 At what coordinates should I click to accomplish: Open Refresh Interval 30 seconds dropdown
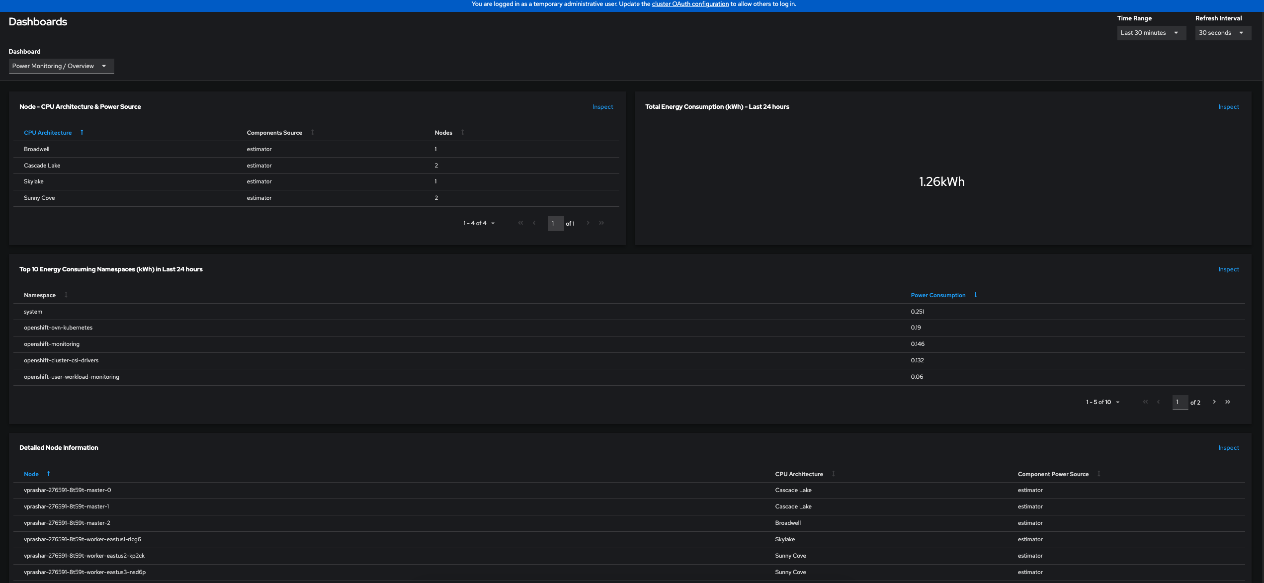pos(1222,33)
